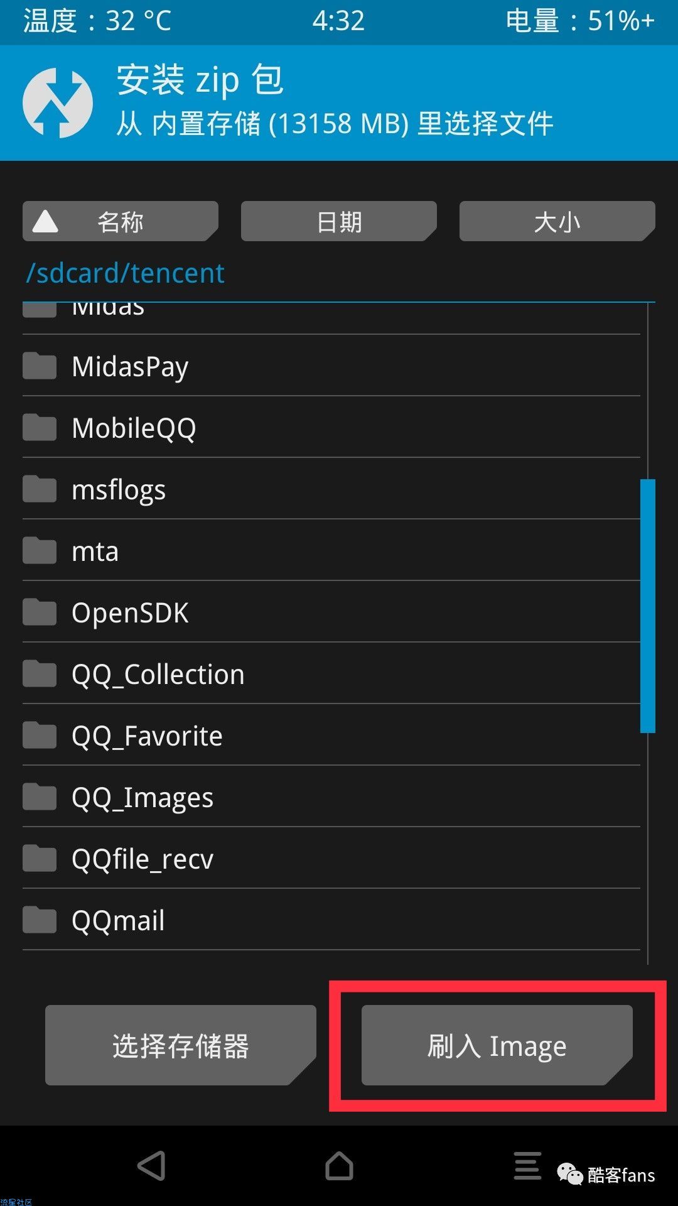Sort file list by 大小
The height and width of the screenshot is (1206, 678).
click(557, 221)
